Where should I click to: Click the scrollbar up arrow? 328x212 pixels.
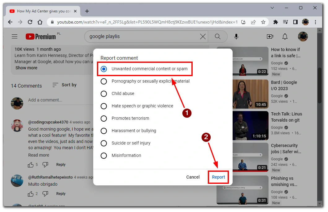pos(319,30)
